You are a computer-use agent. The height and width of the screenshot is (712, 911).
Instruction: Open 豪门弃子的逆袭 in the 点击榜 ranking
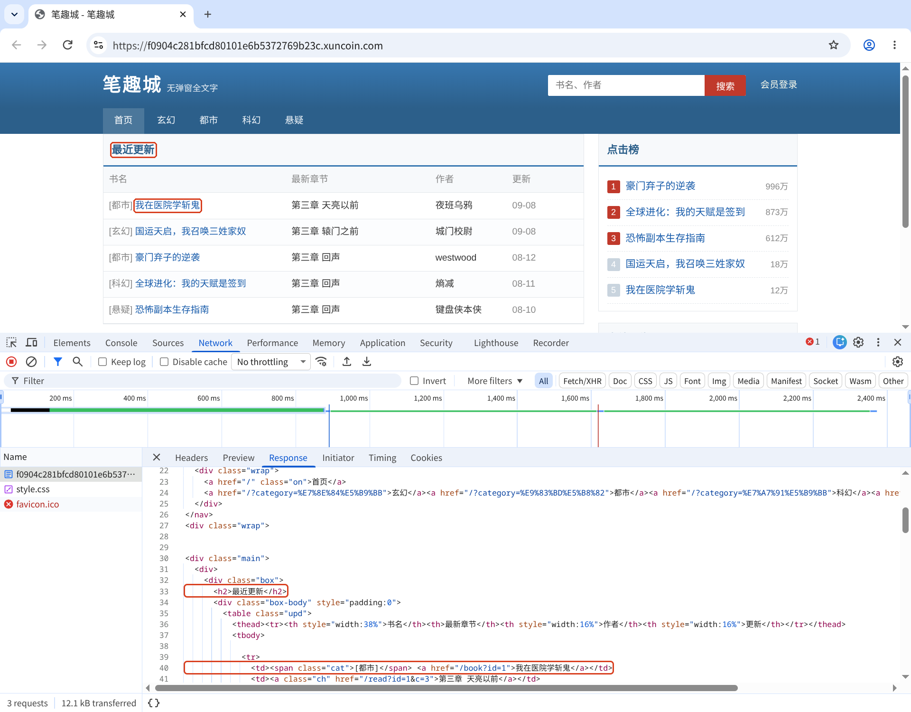(x=660, y=186)
